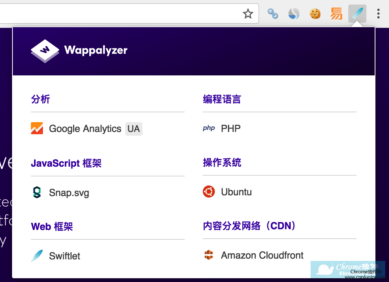Click the Wappalyzer title text
The image size is (389, 282).
pos(96,51)
